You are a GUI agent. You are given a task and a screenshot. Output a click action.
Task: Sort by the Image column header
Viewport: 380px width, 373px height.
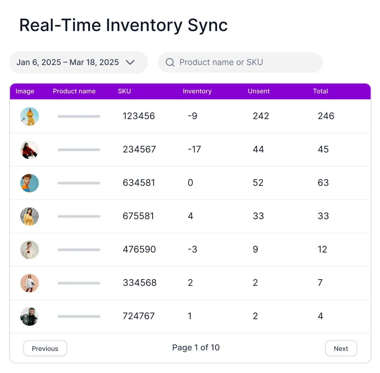25,91
